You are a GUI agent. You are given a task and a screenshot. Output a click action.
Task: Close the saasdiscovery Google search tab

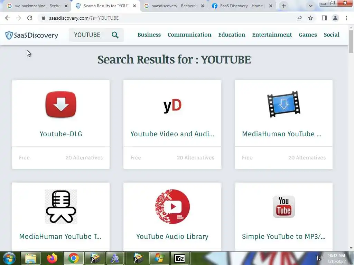pos(203,6)
